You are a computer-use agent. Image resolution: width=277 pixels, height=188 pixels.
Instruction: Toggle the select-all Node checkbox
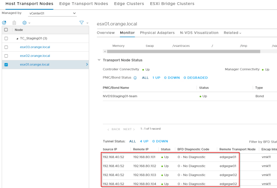click(6, 30)
